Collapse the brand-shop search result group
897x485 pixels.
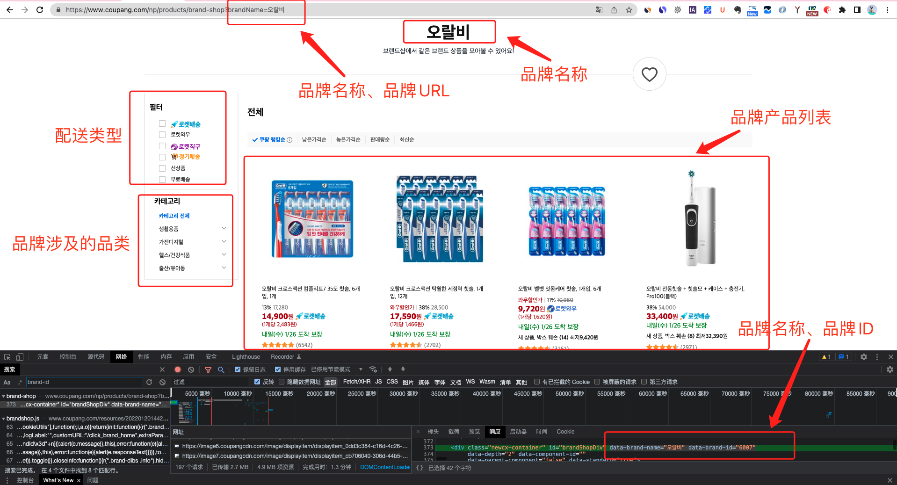pyautogui.click(x=4, y=396)
